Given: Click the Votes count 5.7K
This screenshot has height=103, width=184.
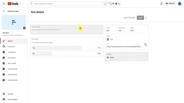Looking at the screenshot, I should click(x=132, y=31).
